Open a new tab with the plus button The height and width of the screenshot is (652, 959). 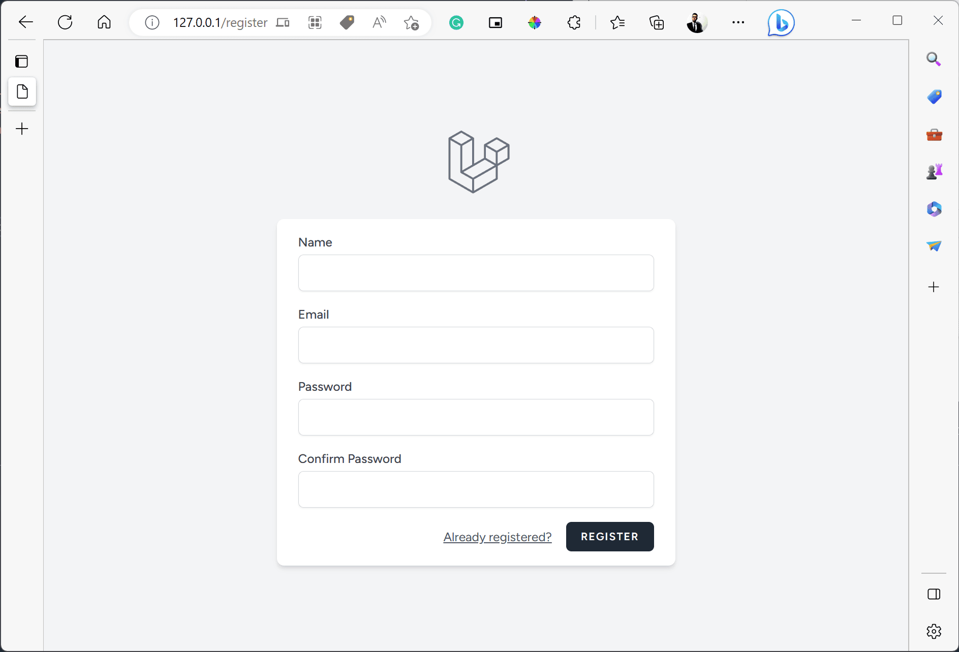tap(22, 129)
